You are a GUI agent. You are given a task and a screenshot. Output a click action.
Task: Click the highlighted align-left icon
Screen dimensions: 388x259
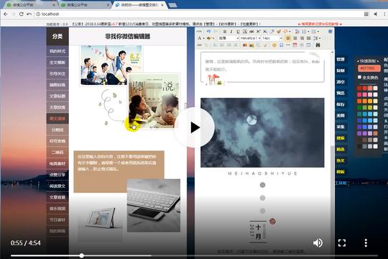pos(288,38)
